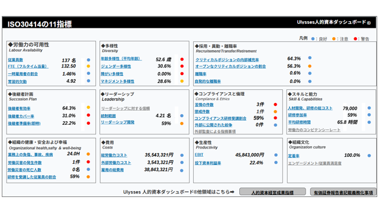The width and height of the screenshot is (379, 213).
Task: Open the ジェンダー多様性 link
Action: 116,66
